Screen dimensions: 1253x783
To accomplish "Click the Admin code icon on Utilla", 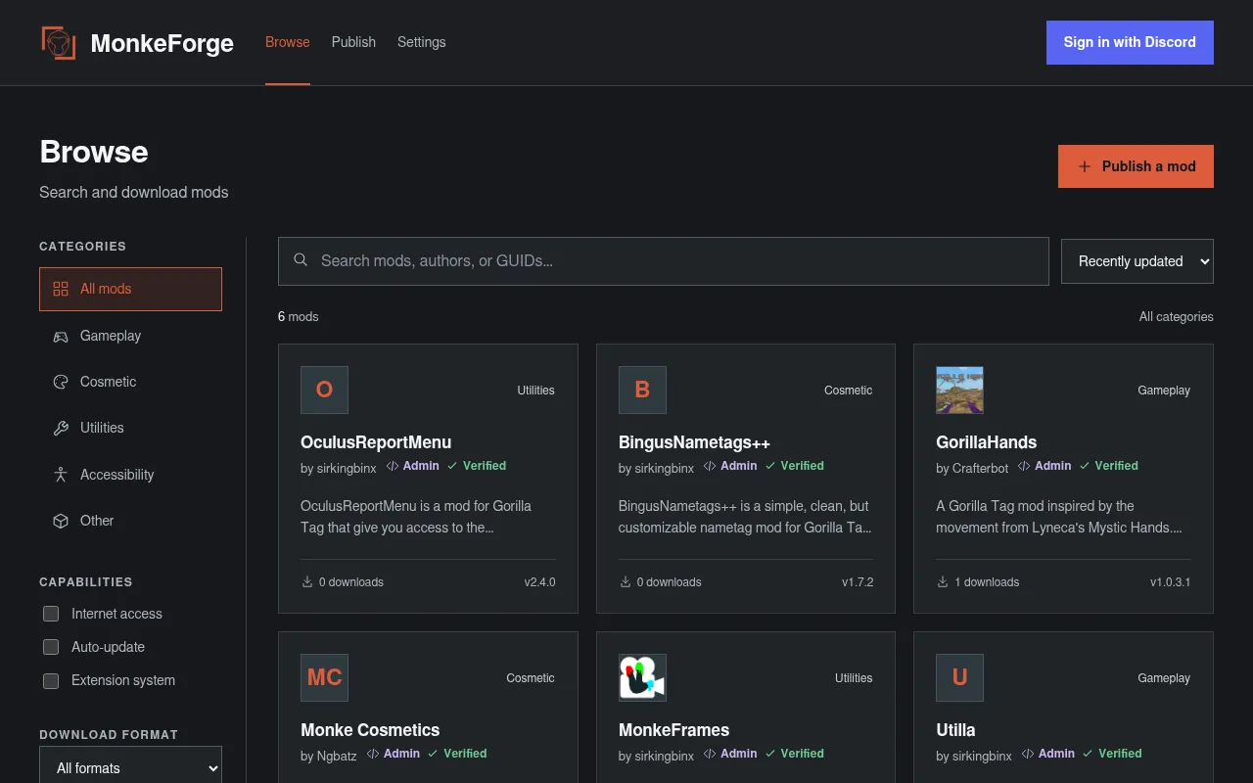I will tap(1028, 754).
